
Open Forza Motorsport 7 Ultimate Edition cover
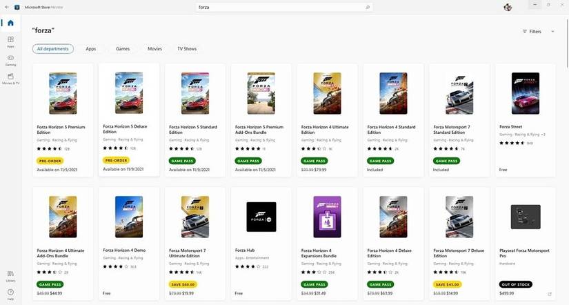pos(195,217)
